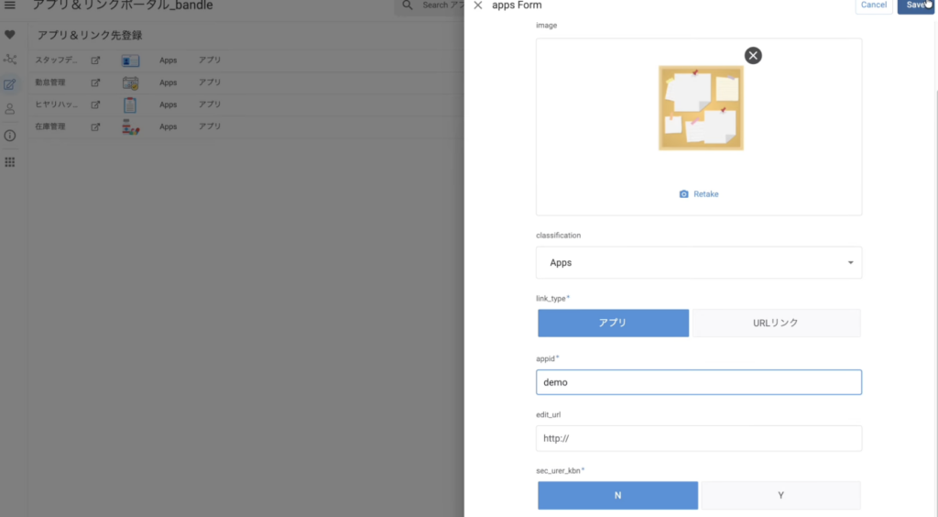This screenshot has width=938, height=517.
Task: Remove the uploaded bulletin board image
Action: [x=753, y=56]
